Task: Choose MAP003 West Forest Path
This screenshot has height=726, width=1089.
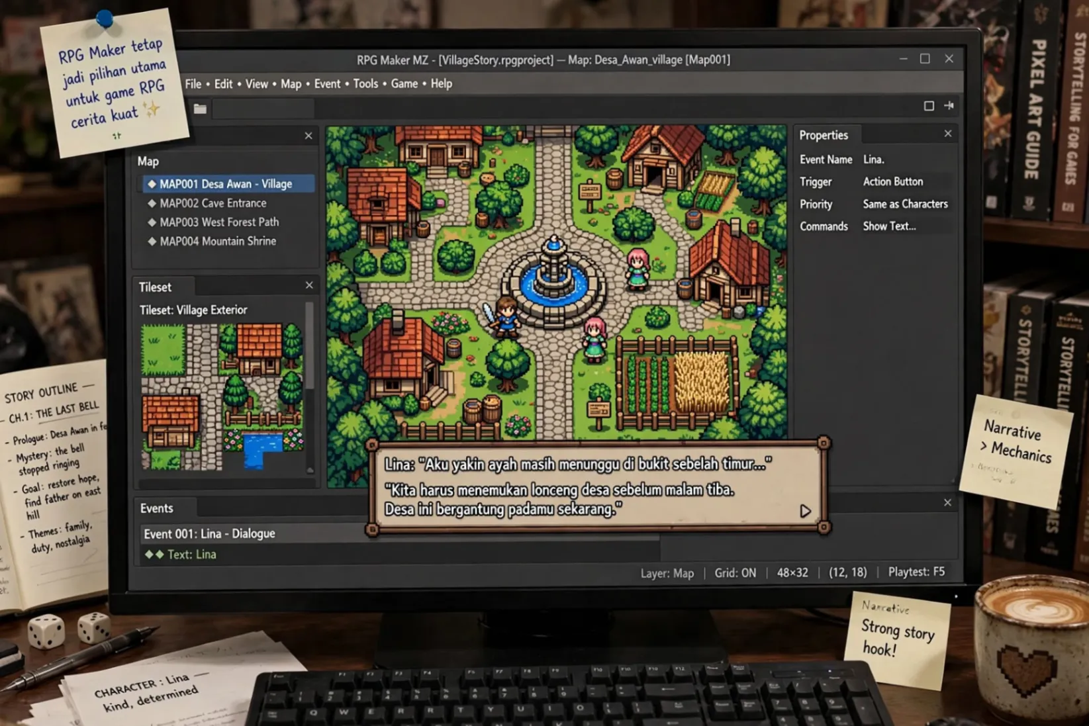Action: pyautogui.click(x=219, y=222)
